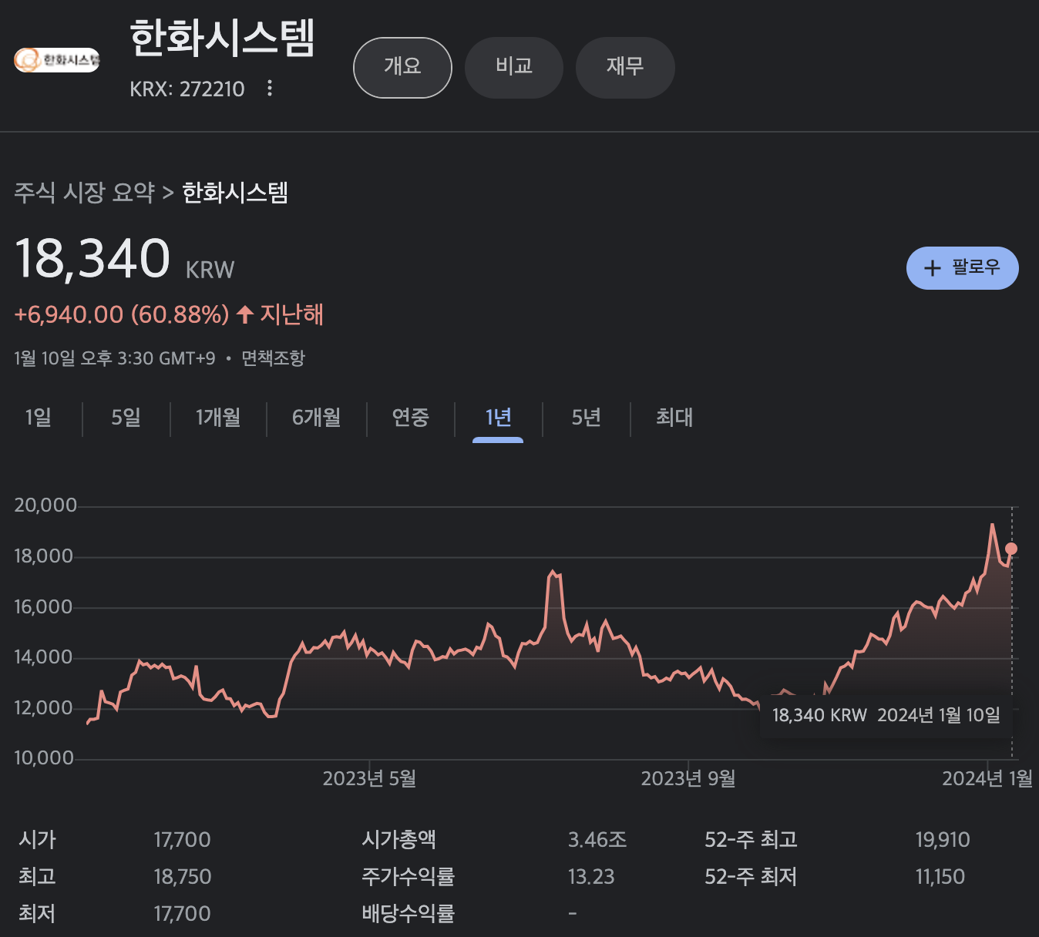Click the 시가 value 17,700
The width and height of the screenshot is (1039, 937).
click(182, 840)
